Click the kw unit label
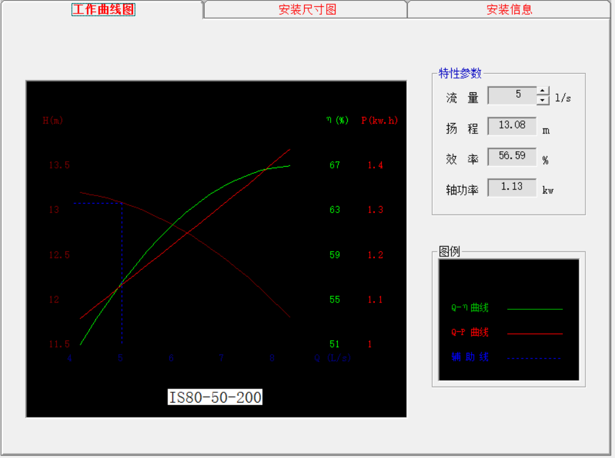The width and height of the screenshot is (615, 458). 548,191
